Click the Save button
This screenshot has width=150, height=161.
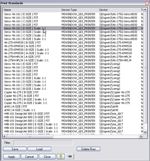(x=15, y=149)
